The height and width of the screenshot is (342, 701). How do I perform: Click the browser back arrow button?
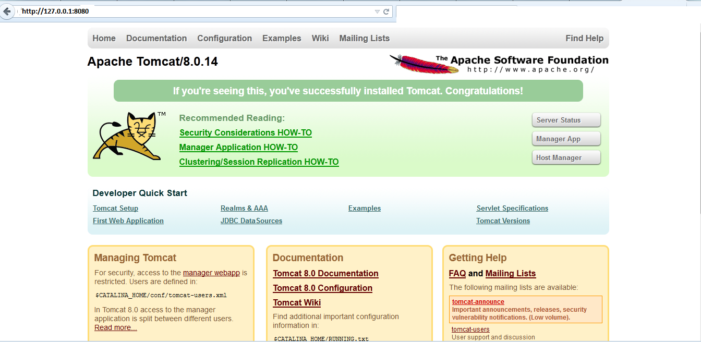click(x=7, y=11)
